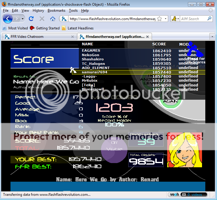217x200 pixels.
Task: Click the Getting Started bookmark
Action: click(45, 28)
